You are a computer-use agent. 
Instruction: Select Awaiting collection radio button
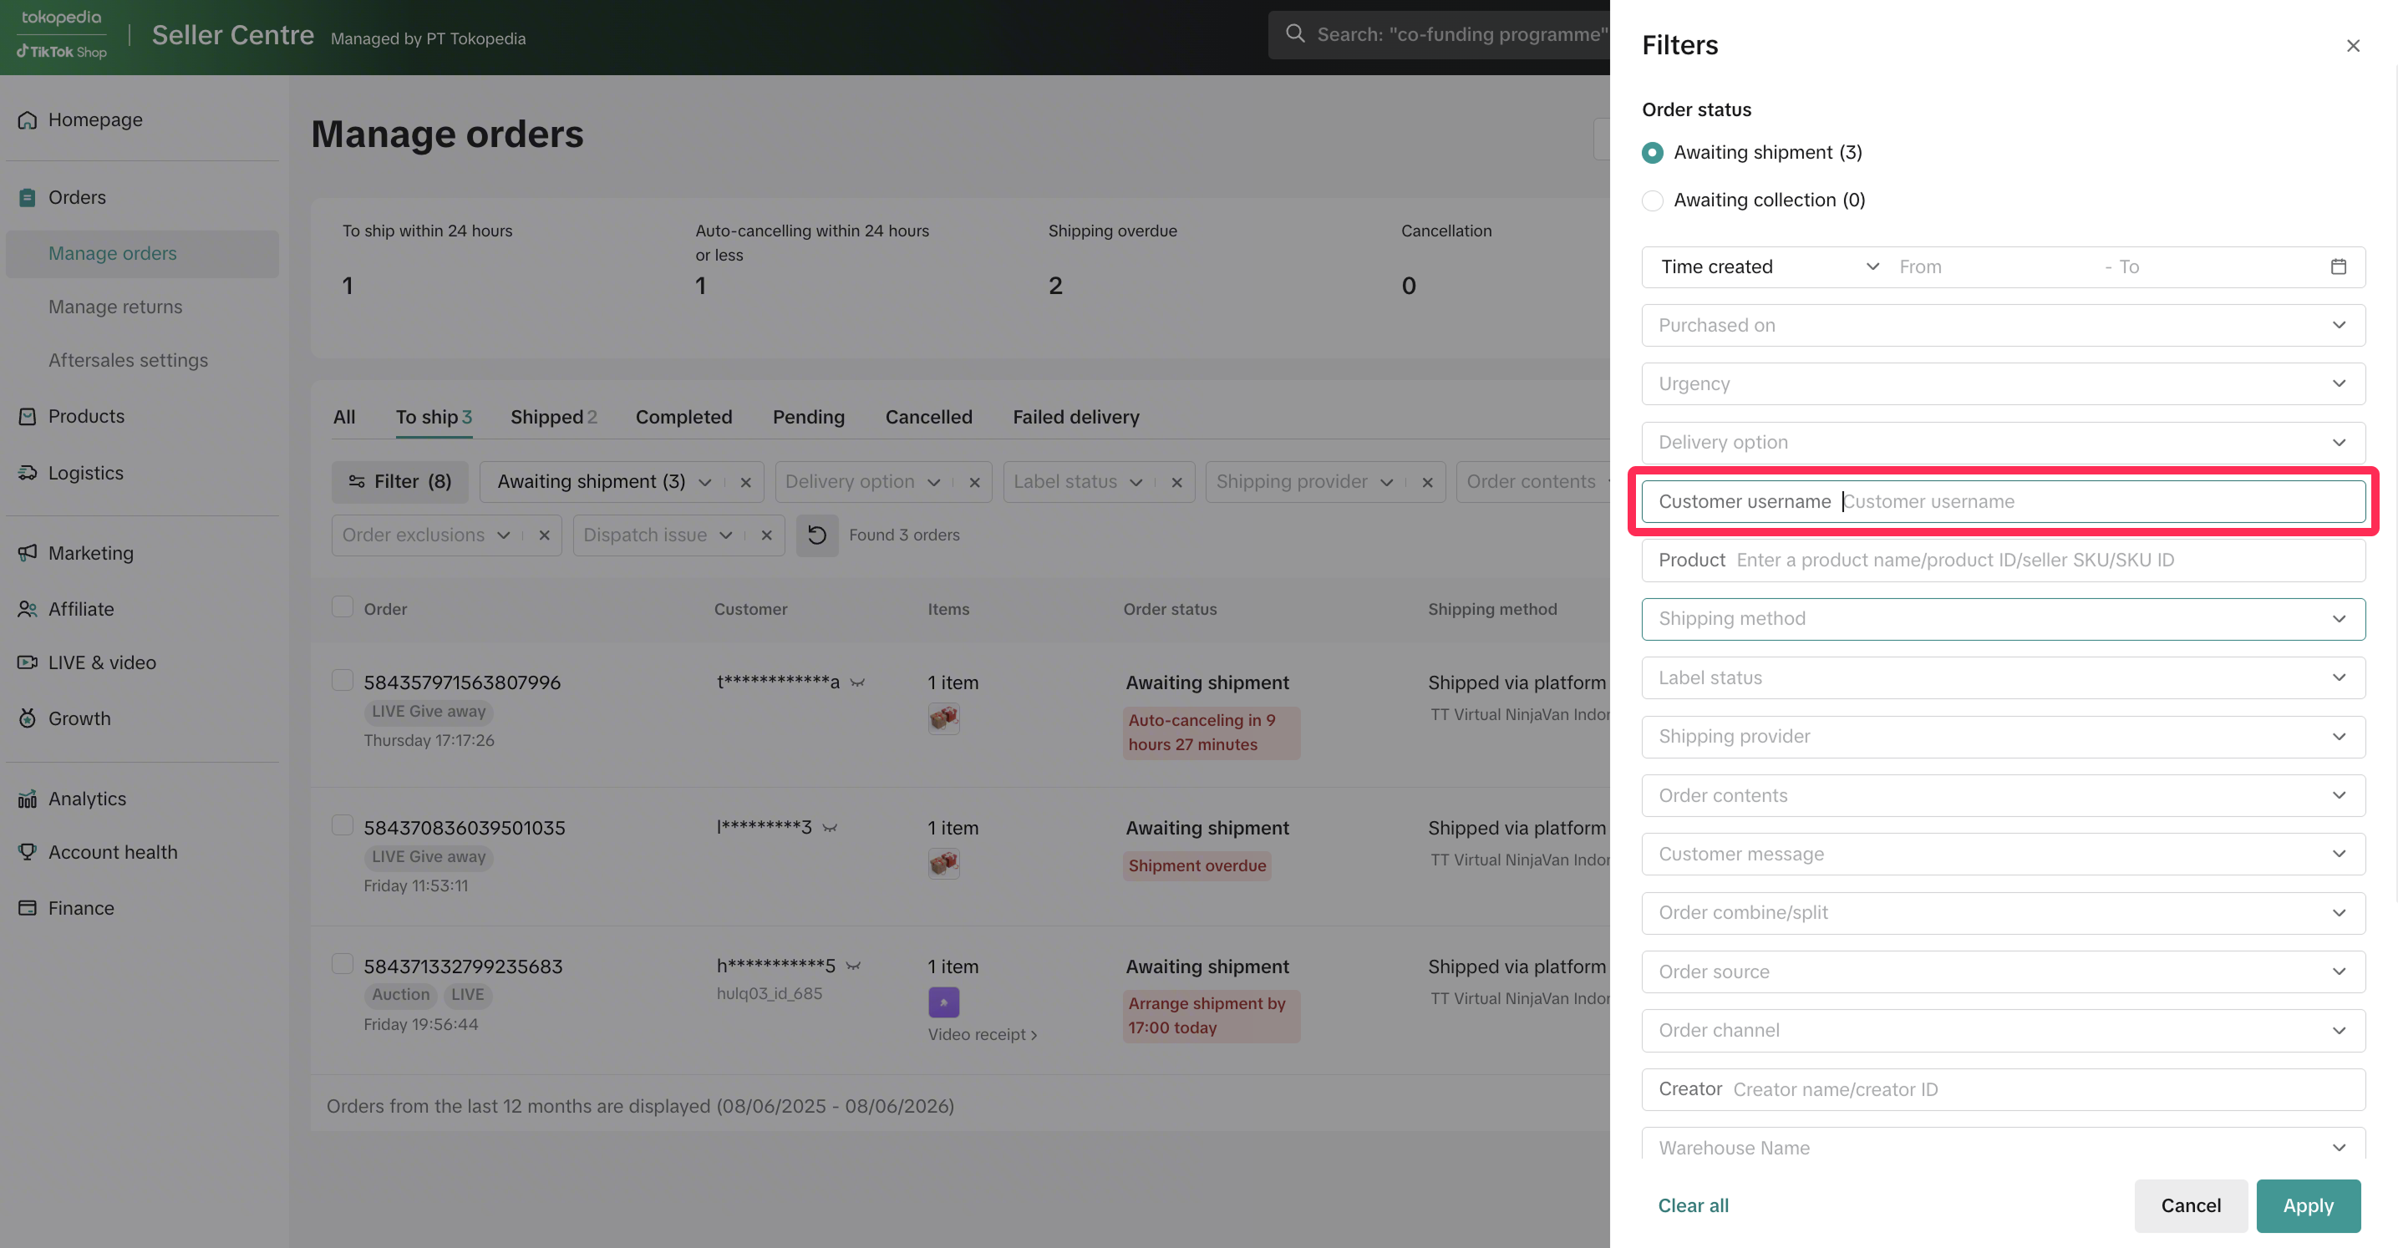(1653, 200)
